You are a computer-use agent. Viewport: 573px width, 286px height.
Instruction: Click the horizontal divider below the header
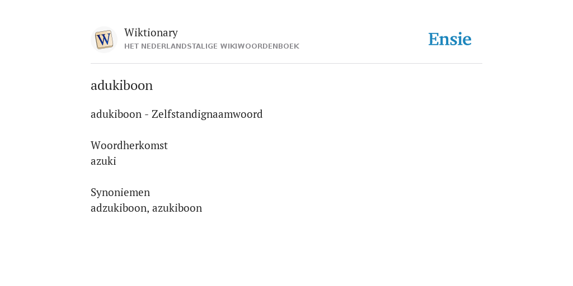(286, 64)
